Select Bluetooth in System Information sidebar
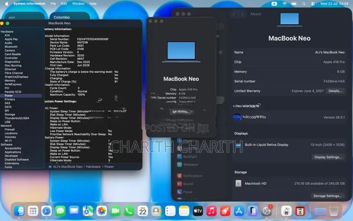 (11, 47)
